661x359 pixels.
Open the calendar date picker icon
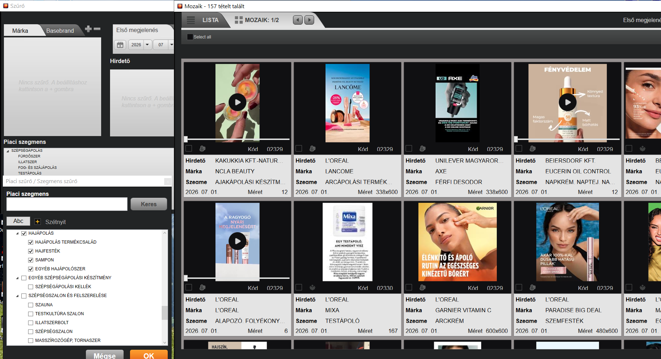(120, 45)
